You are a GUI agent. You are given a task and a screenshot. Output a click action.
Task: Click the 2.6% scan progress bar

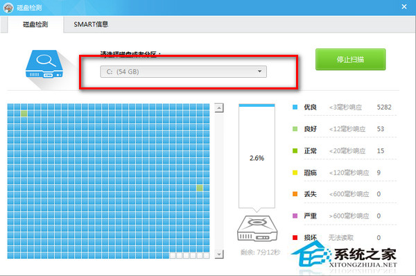click(257, 156)
